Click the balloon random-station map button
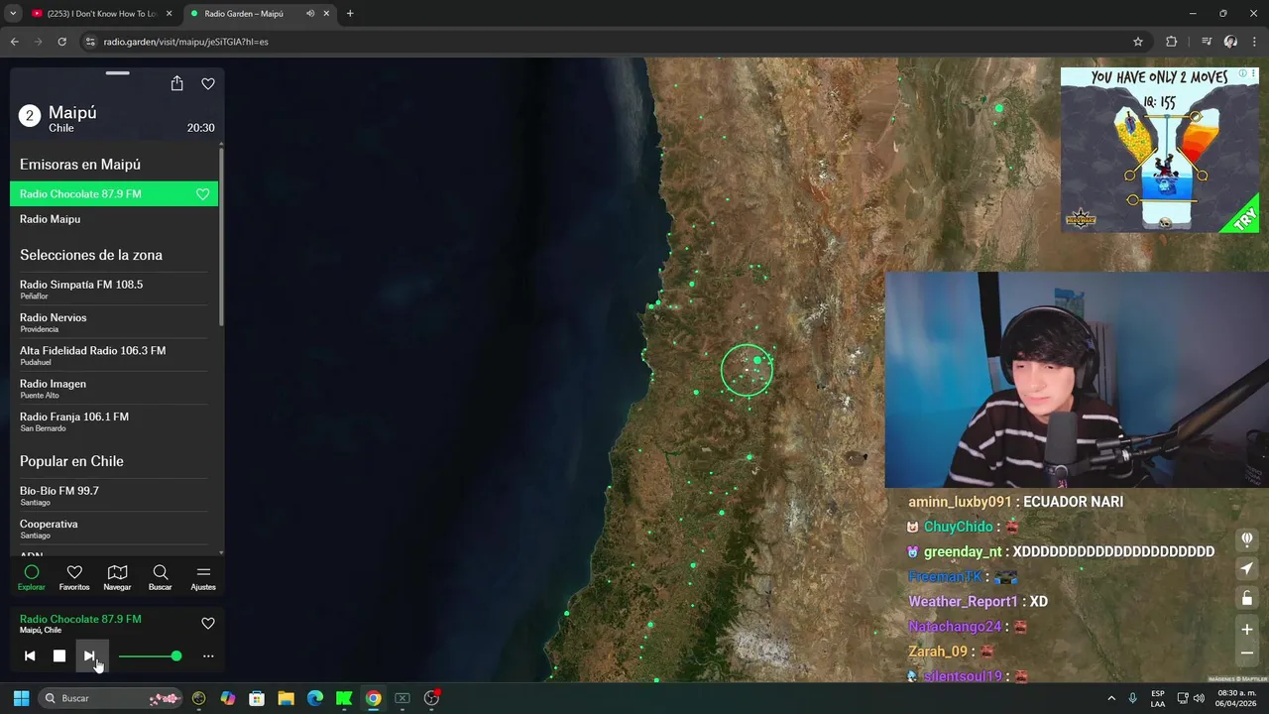Screen dimensions: 1269x714 tap(1247, 538)
